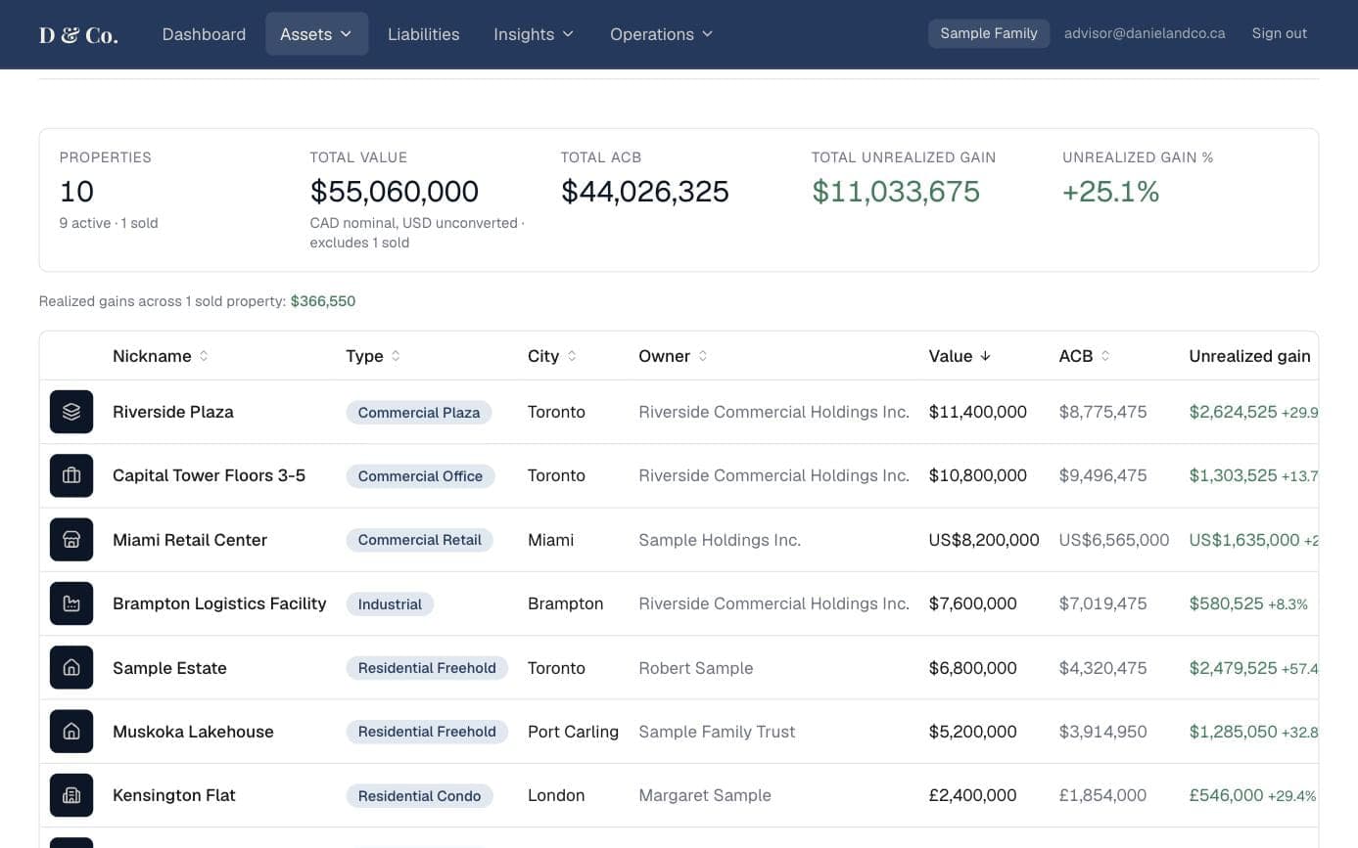Sort table by Nickname column
The width and height of the screenshot is (1358, 848).
(x=161, y=356)
